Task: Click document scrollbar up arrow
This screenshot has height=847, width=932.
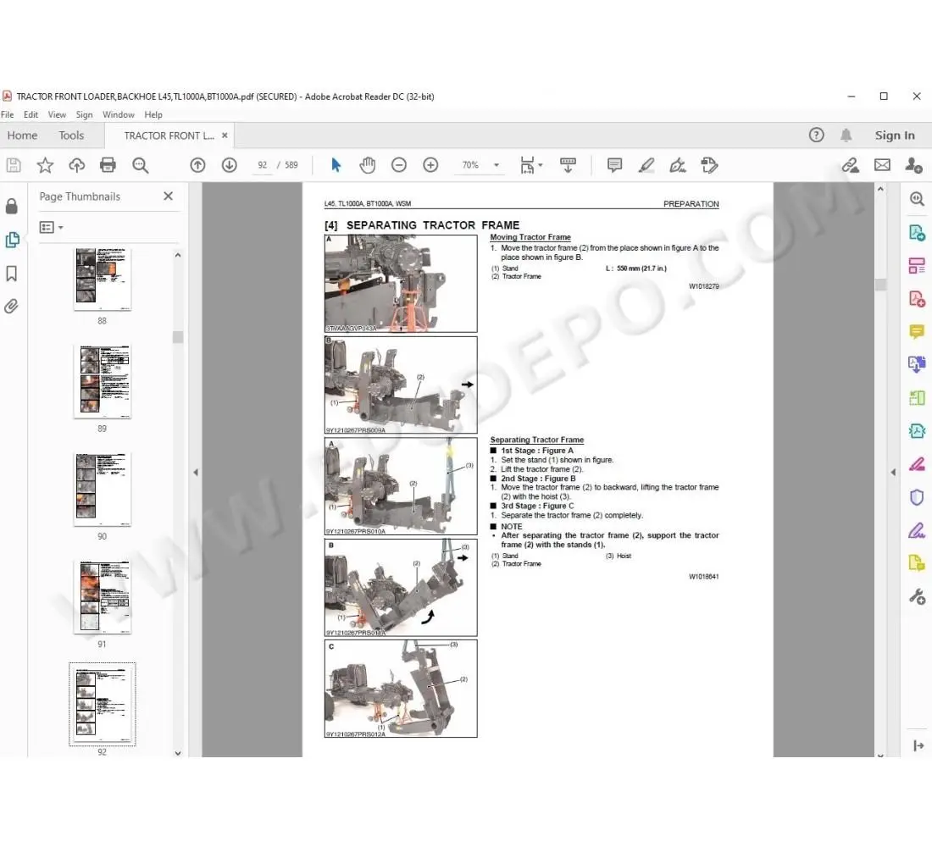Action: 880,189
